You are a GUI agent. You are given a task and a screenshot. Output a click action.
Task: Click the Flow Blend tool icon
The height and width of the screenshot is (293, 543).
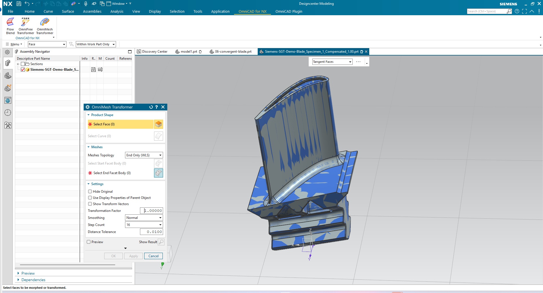10,22
